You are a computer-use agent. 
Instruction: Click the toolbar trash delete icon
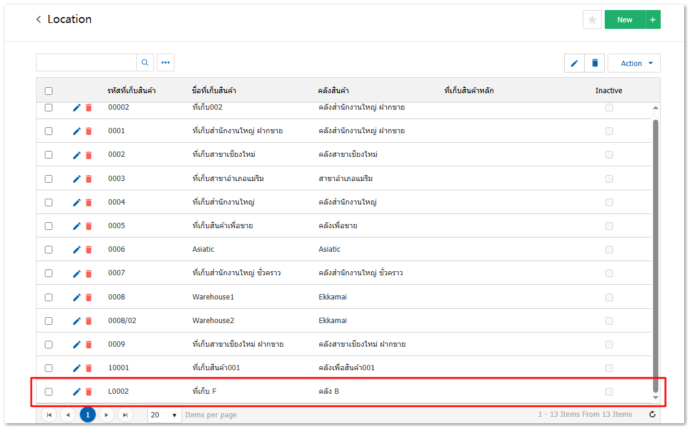tap(595, 63)
